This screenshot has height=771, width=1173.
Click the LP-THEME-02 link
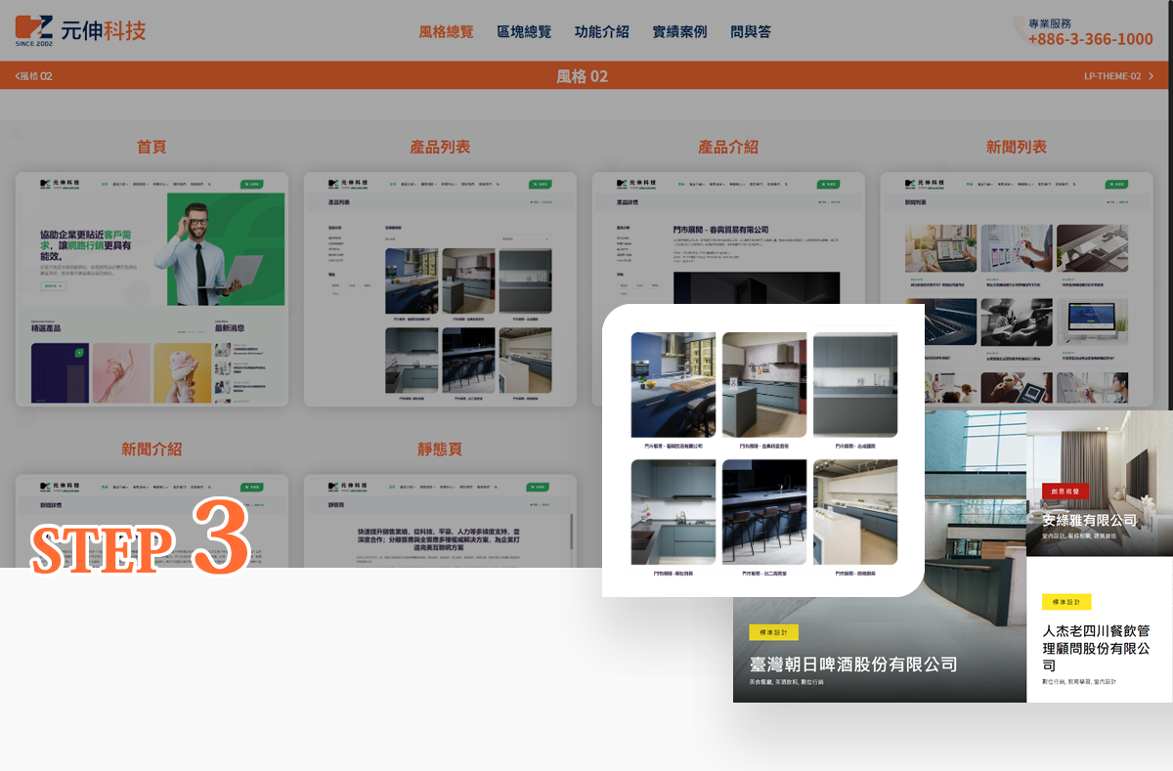pyautogui.click(x=1112, y=75)
